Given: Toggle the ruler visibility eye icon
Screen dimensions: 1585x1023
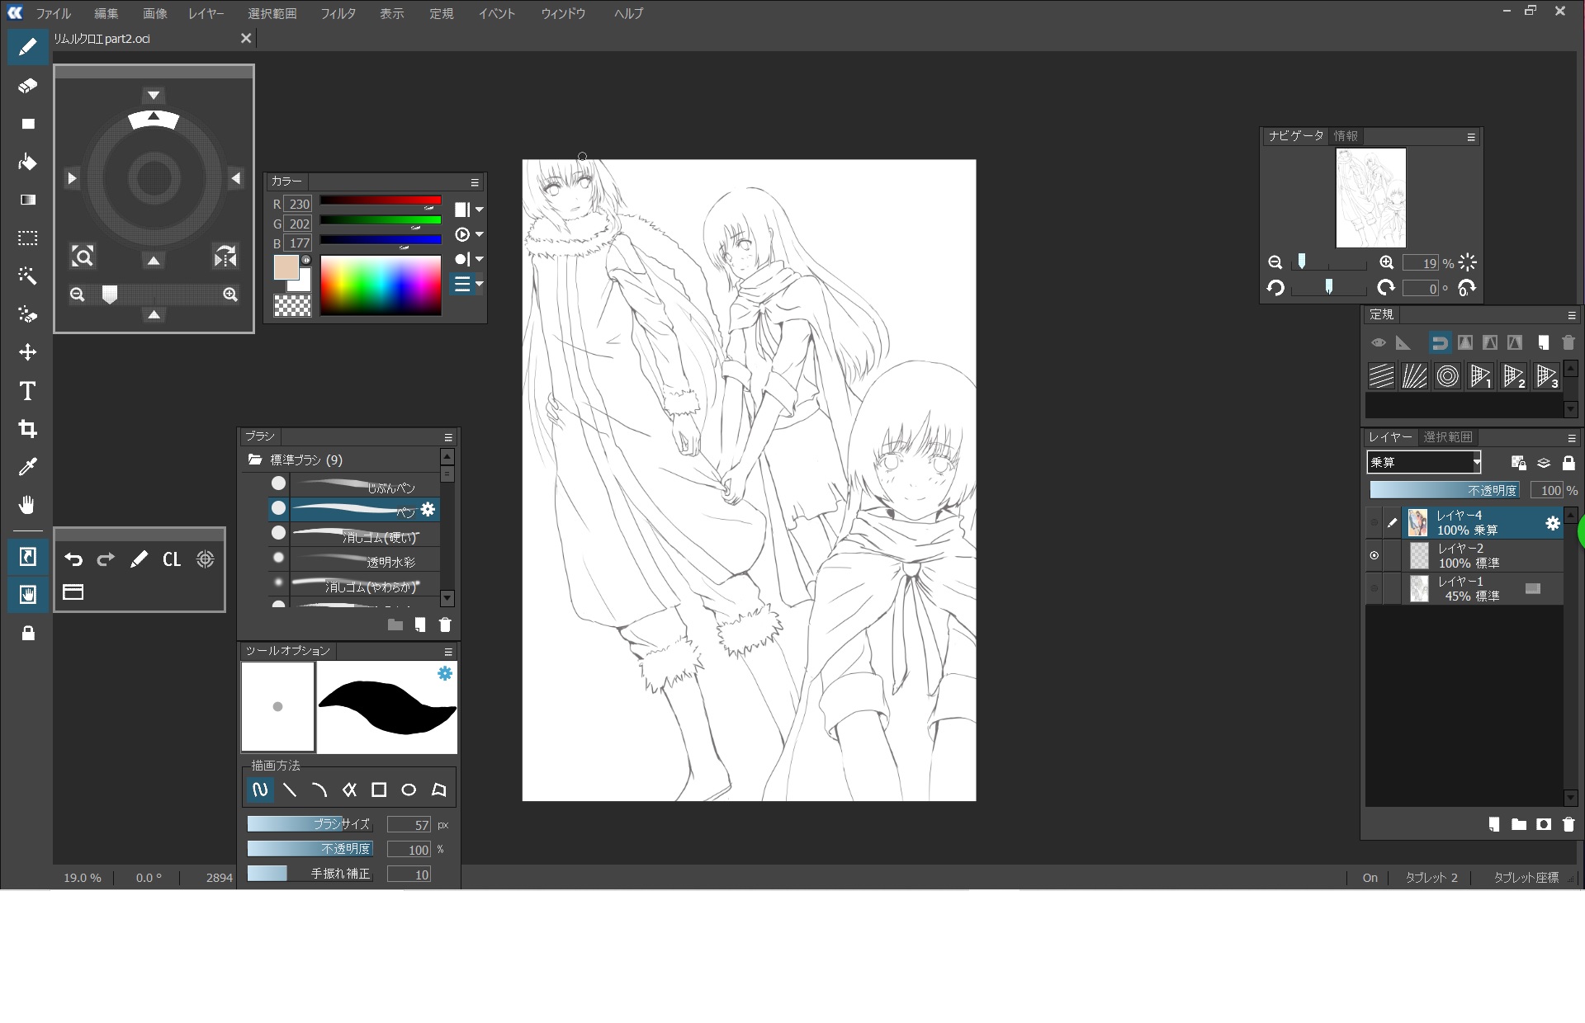Looking at the screenshot, I should pyautogui.click(x=1378, y=342).
